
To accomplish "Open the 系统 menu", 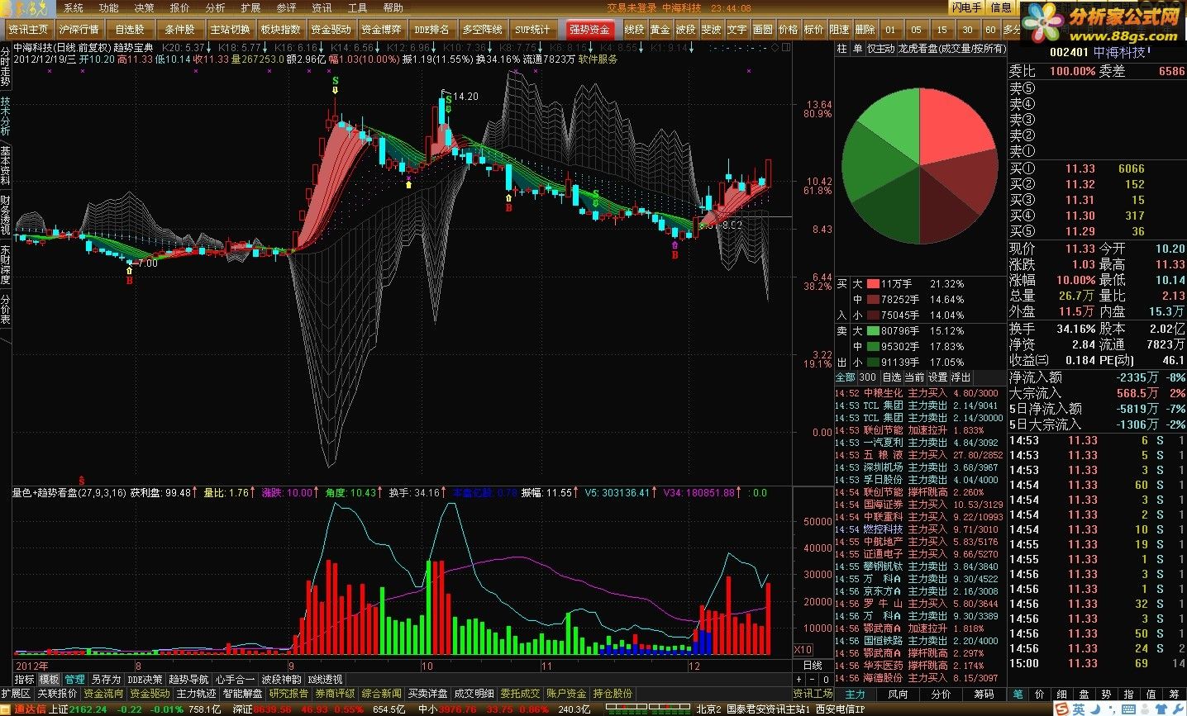I will [74, 7].
